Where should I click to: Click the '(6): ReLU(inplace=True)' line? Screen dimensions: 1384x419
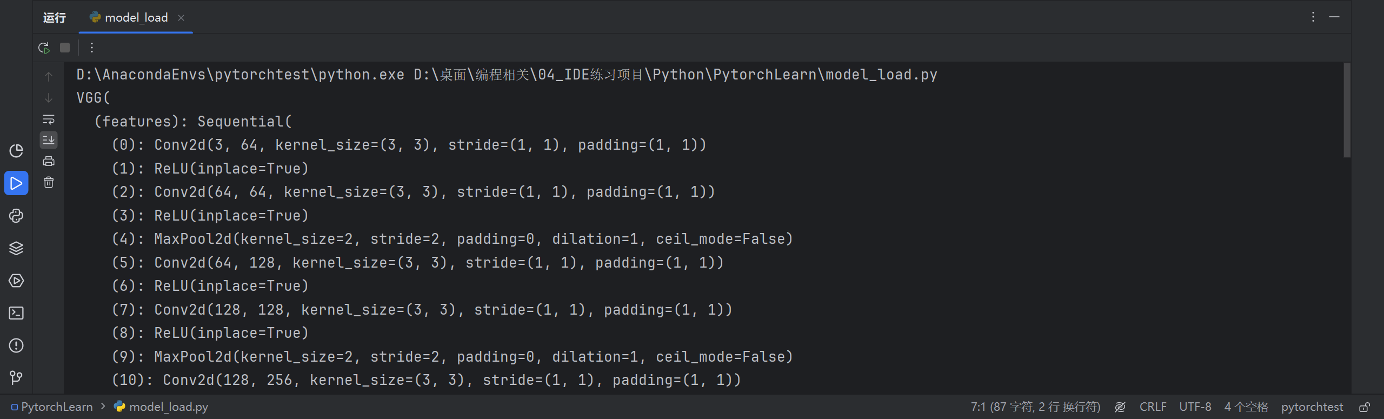pyautogui.click(x=210, y=286)
